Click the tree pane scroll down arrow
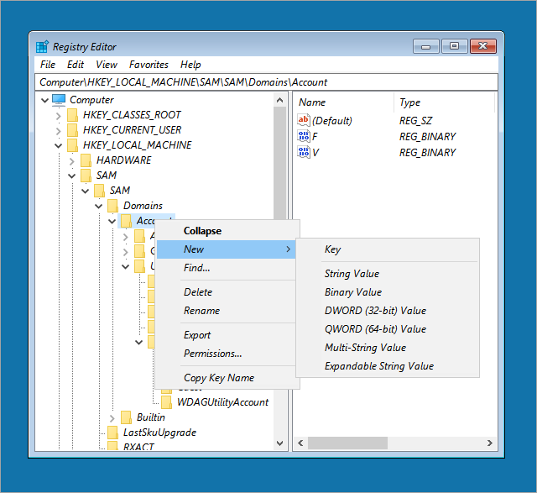The image size is (537, 493). coord(279,443)
